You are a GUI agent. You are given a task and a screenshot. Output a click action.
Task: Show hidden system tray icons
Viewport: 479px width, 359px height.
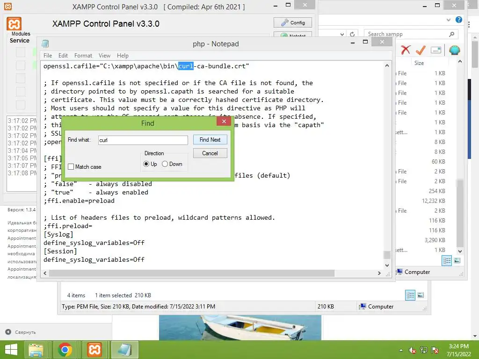pos(401,350)
